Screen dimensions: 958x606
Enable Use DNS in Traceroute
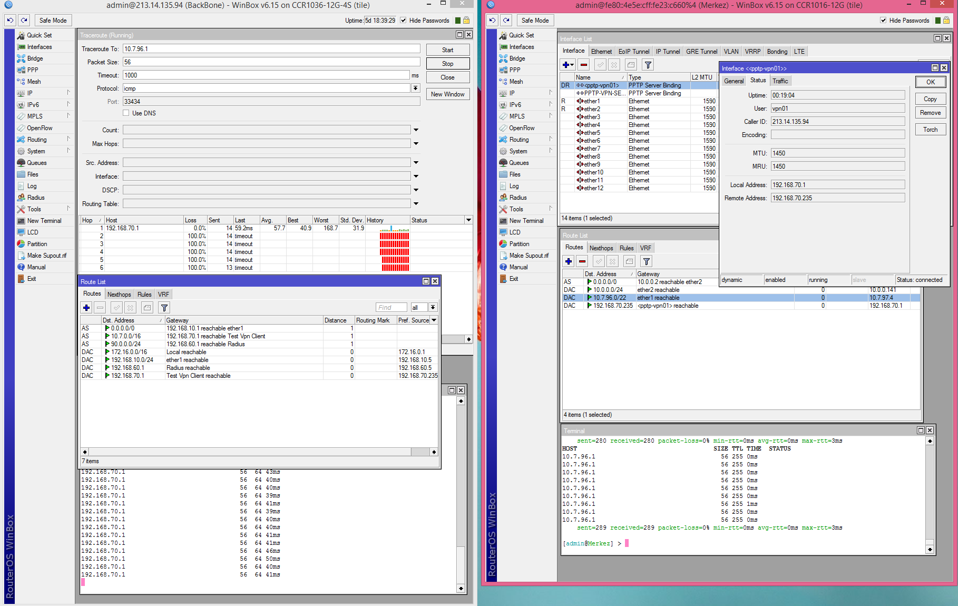click(126, 113)
